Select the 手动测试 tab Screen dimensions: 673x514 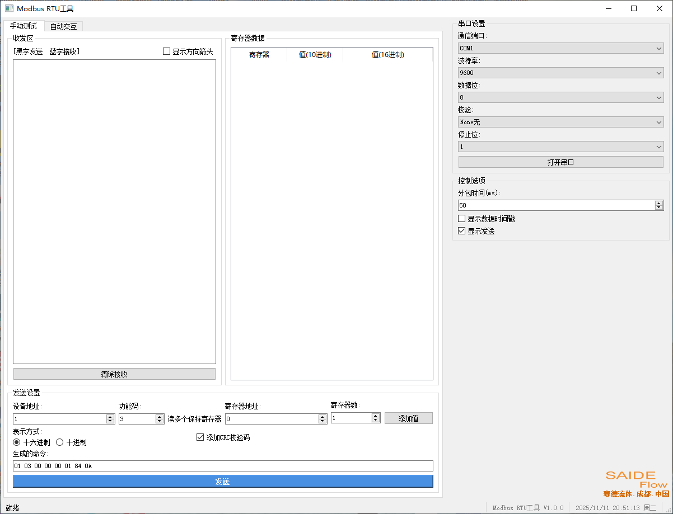23,26
